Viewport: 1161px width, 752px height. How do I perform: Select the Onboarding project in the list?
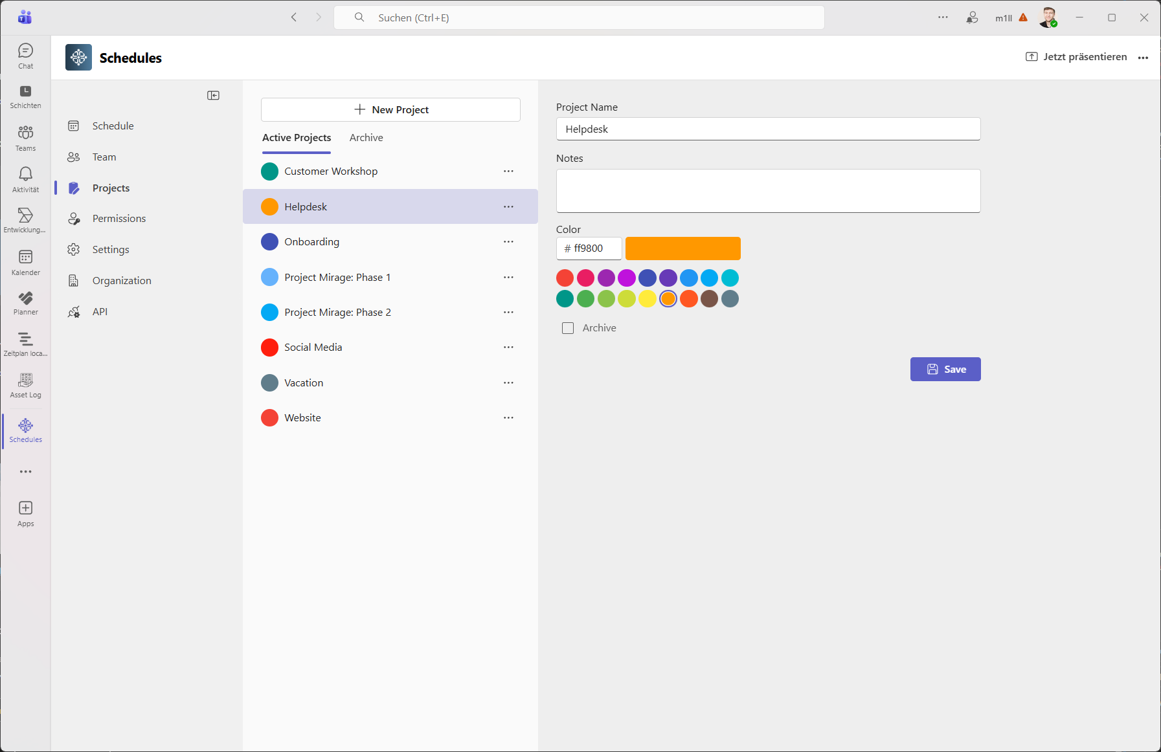click(x=311, y=242)
